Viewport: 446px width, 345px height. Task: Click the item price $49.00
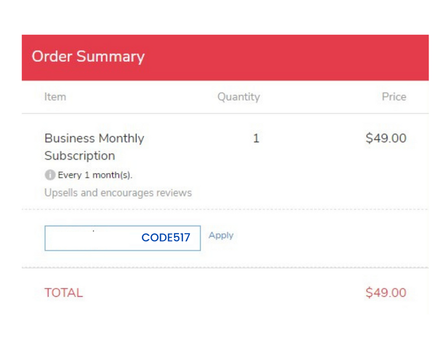[x=386, y=138]
